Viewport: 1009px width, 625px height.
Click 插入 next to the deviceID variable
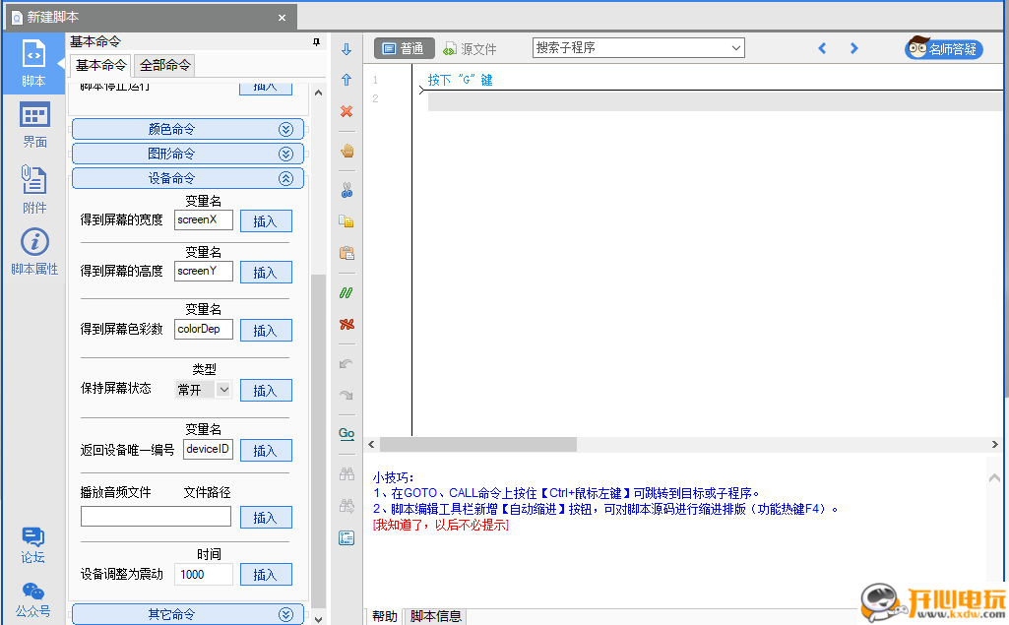point(265,450)
